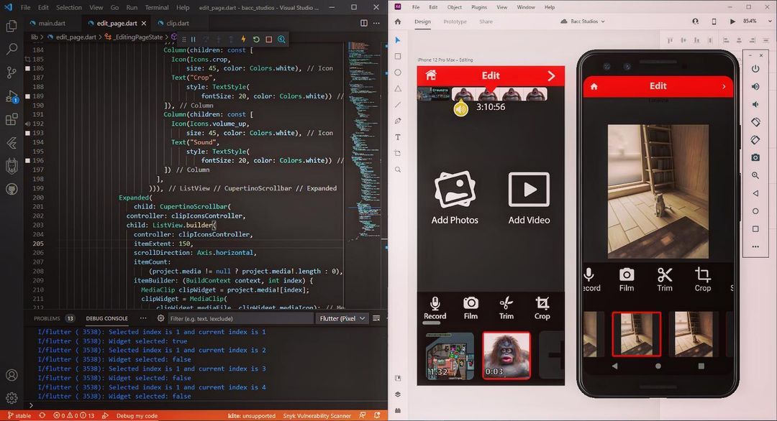Launch Snyk Vulnerability Scanner from status bar

pyautogui.click(x=318, y=415)
